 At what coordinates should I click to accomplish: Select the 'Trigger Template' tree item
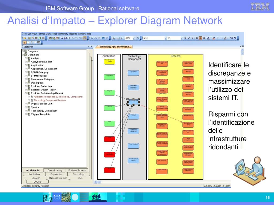pyautogui.click(x=41, y=114)
